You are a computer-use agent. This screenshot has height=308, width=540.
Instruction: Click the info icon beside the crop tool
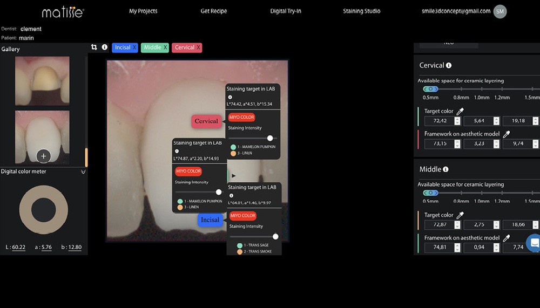pyautogui.click(x=105, y=47)
